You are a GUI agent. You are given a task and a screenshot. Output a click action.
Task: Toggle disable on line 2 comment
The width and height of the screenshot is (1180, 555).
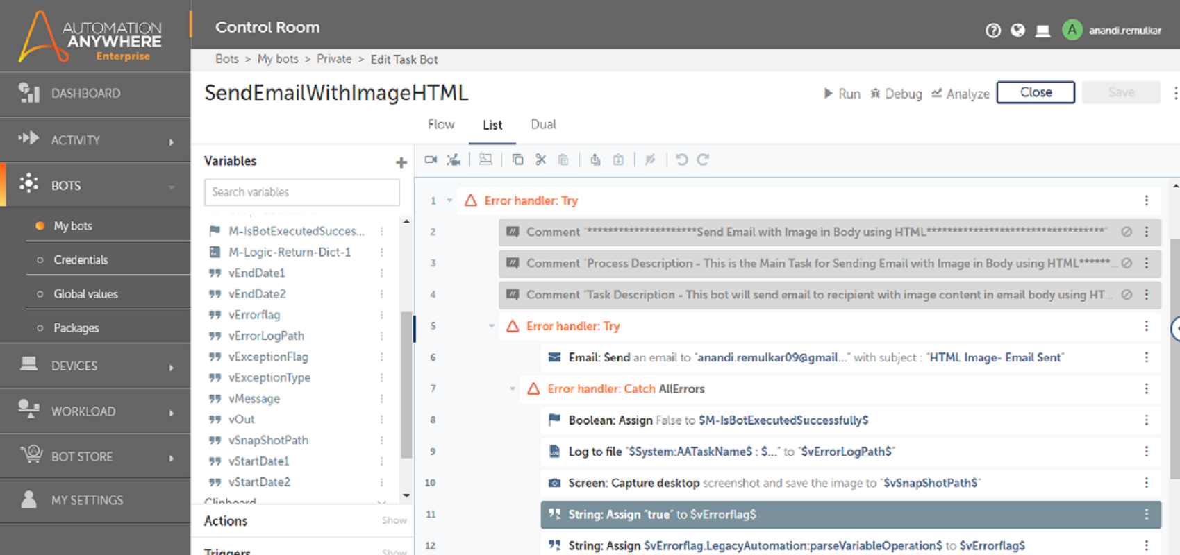(x=1127, y=232)
